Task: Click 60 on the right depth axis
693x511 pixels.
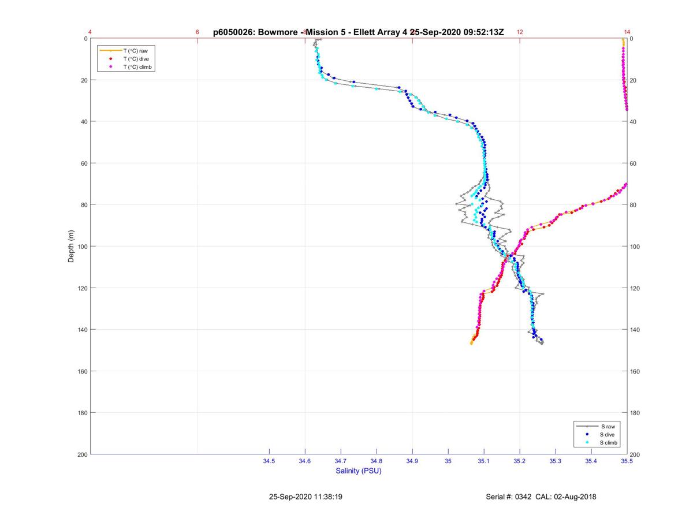Action: (x=634, y=163)
